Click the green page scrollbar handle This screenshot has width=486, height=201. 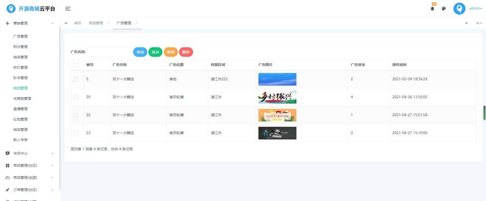tap(484, 113)
